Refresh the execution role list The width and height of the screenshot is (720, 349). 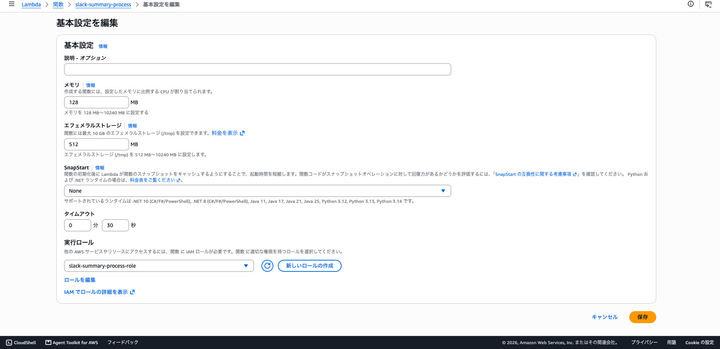point(267,266)
